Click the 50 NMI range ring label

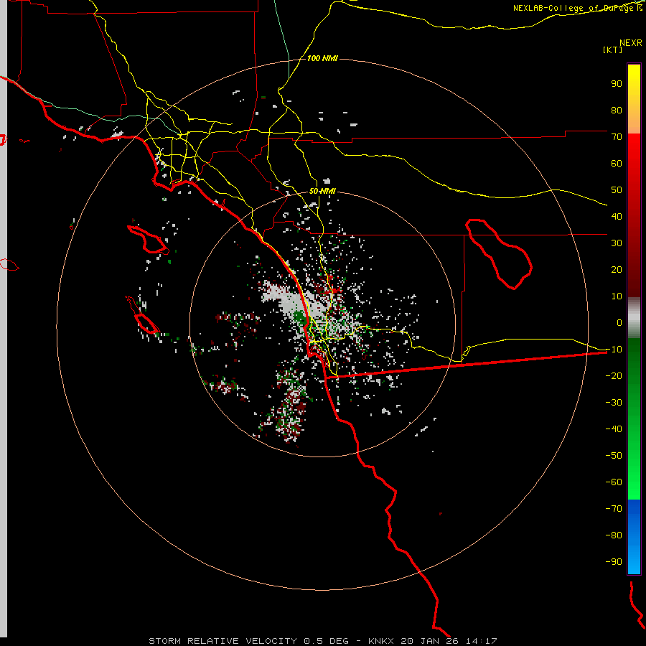click(x=322, y=191)
